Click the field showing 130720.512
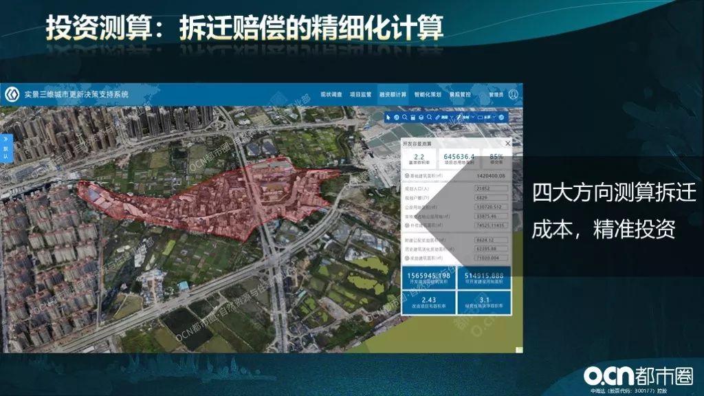704x396 pixels. coord(492,207)
